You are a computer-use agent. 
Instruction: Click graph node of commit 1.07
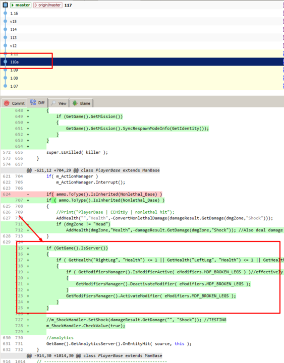(6, 86)
